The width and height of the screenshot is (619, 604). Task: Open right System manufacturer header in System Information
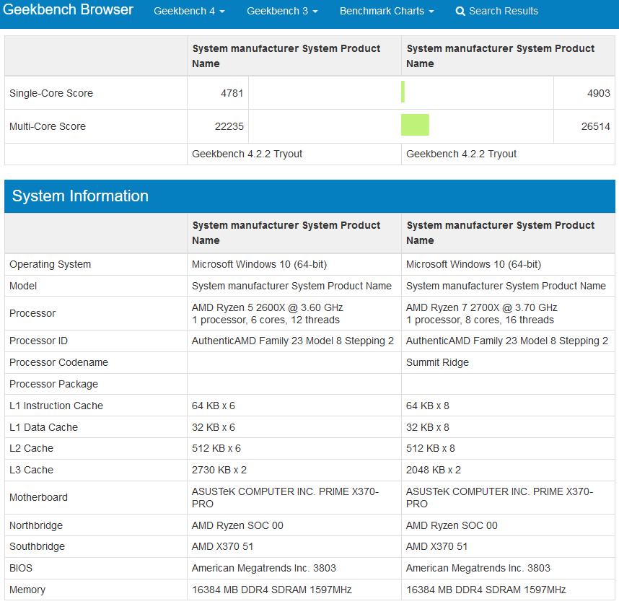click(500, 233)
